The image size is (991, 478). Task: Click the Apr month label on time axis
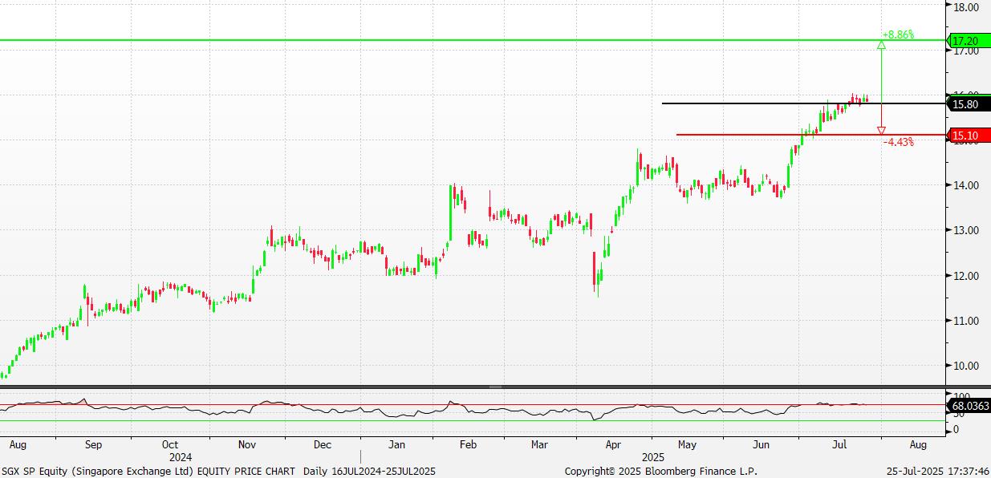click(613, 444)
